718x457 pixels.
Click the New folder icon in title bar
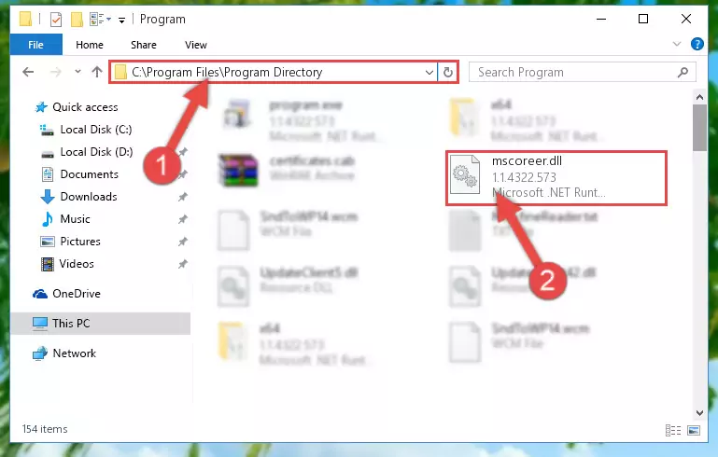click(x=77, y=20)
